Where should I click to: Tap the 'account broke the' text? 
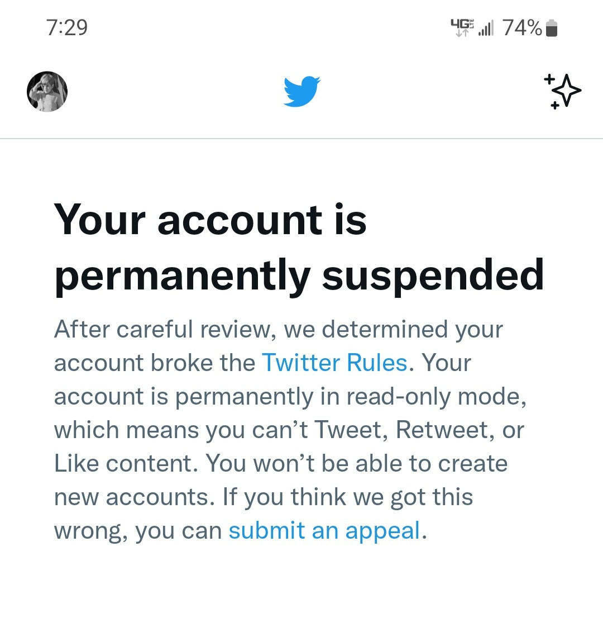click(x=155, y=363)
